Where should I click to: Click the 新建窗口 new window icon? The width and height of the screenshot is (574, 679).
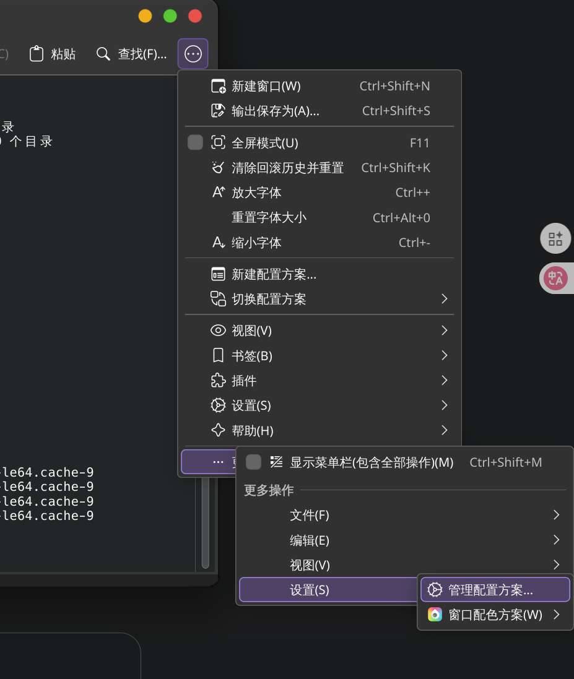(218, 85)
